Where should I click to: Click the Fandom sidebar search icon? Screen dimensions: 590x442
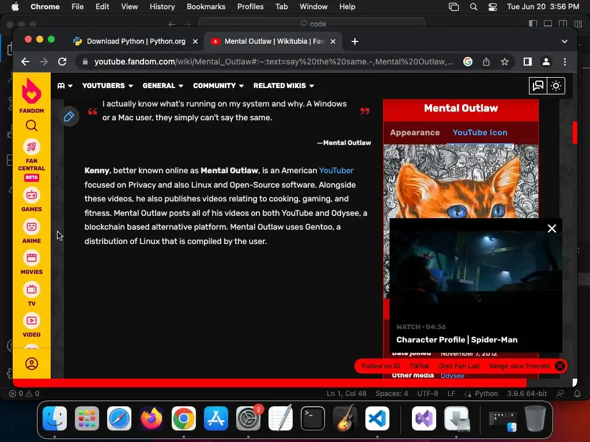(32, 125)
